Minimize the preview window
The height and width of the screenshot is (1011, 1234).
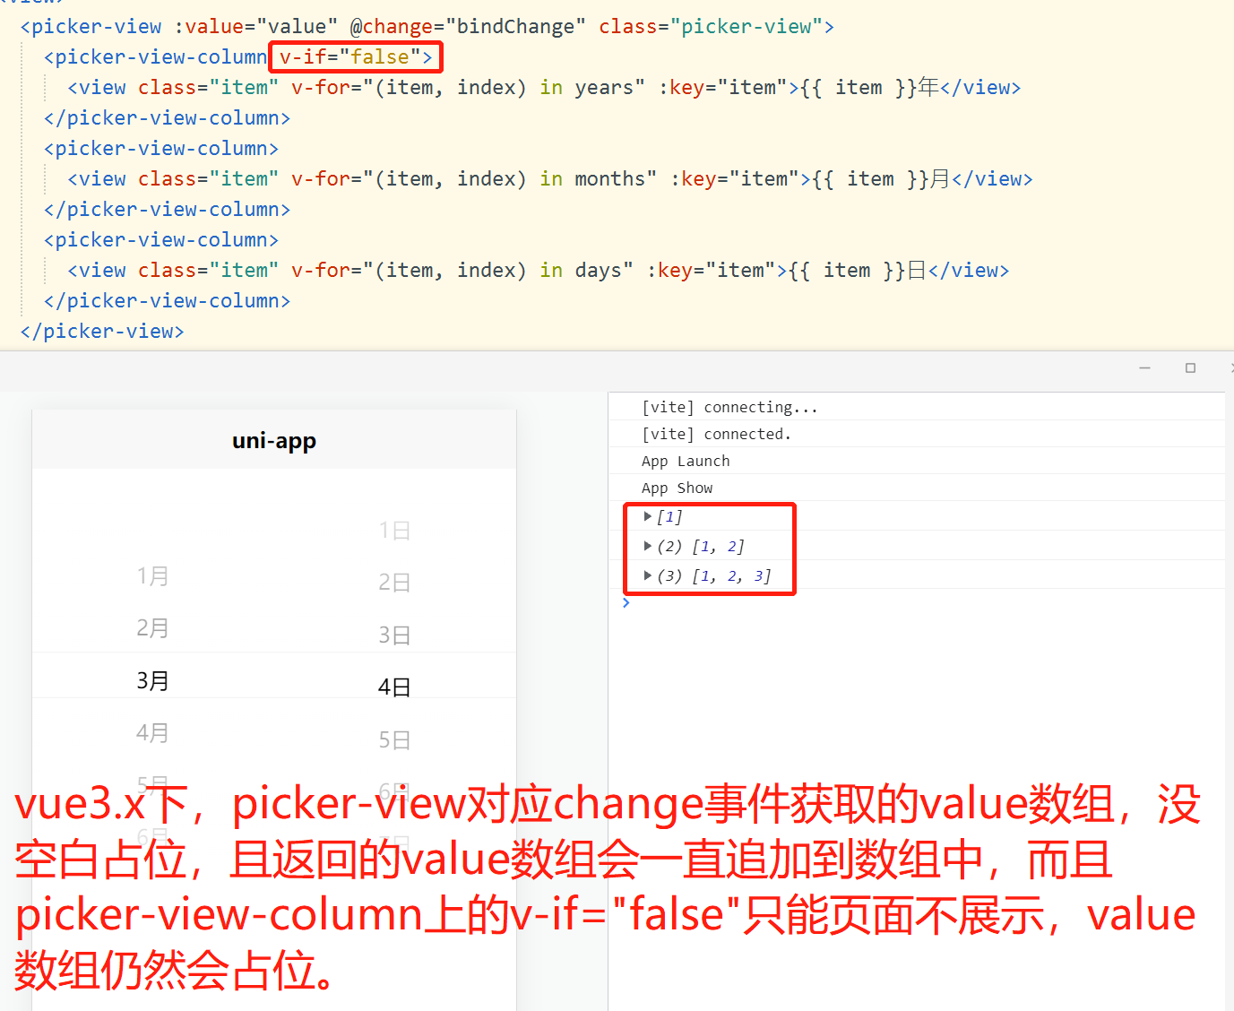(1144, 368)
